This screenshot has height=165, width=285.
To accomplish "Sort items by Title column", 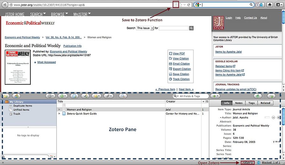I will pos(111,101).
